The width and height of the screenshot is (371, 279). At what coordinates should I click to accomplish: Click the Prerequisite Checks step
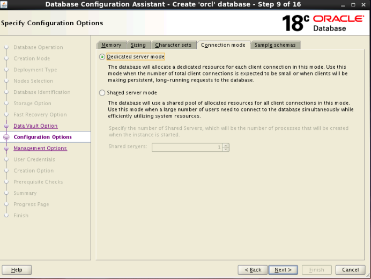click(38, 182)
